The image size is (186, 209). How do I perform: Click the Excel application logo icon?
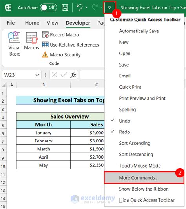[8, 7]
